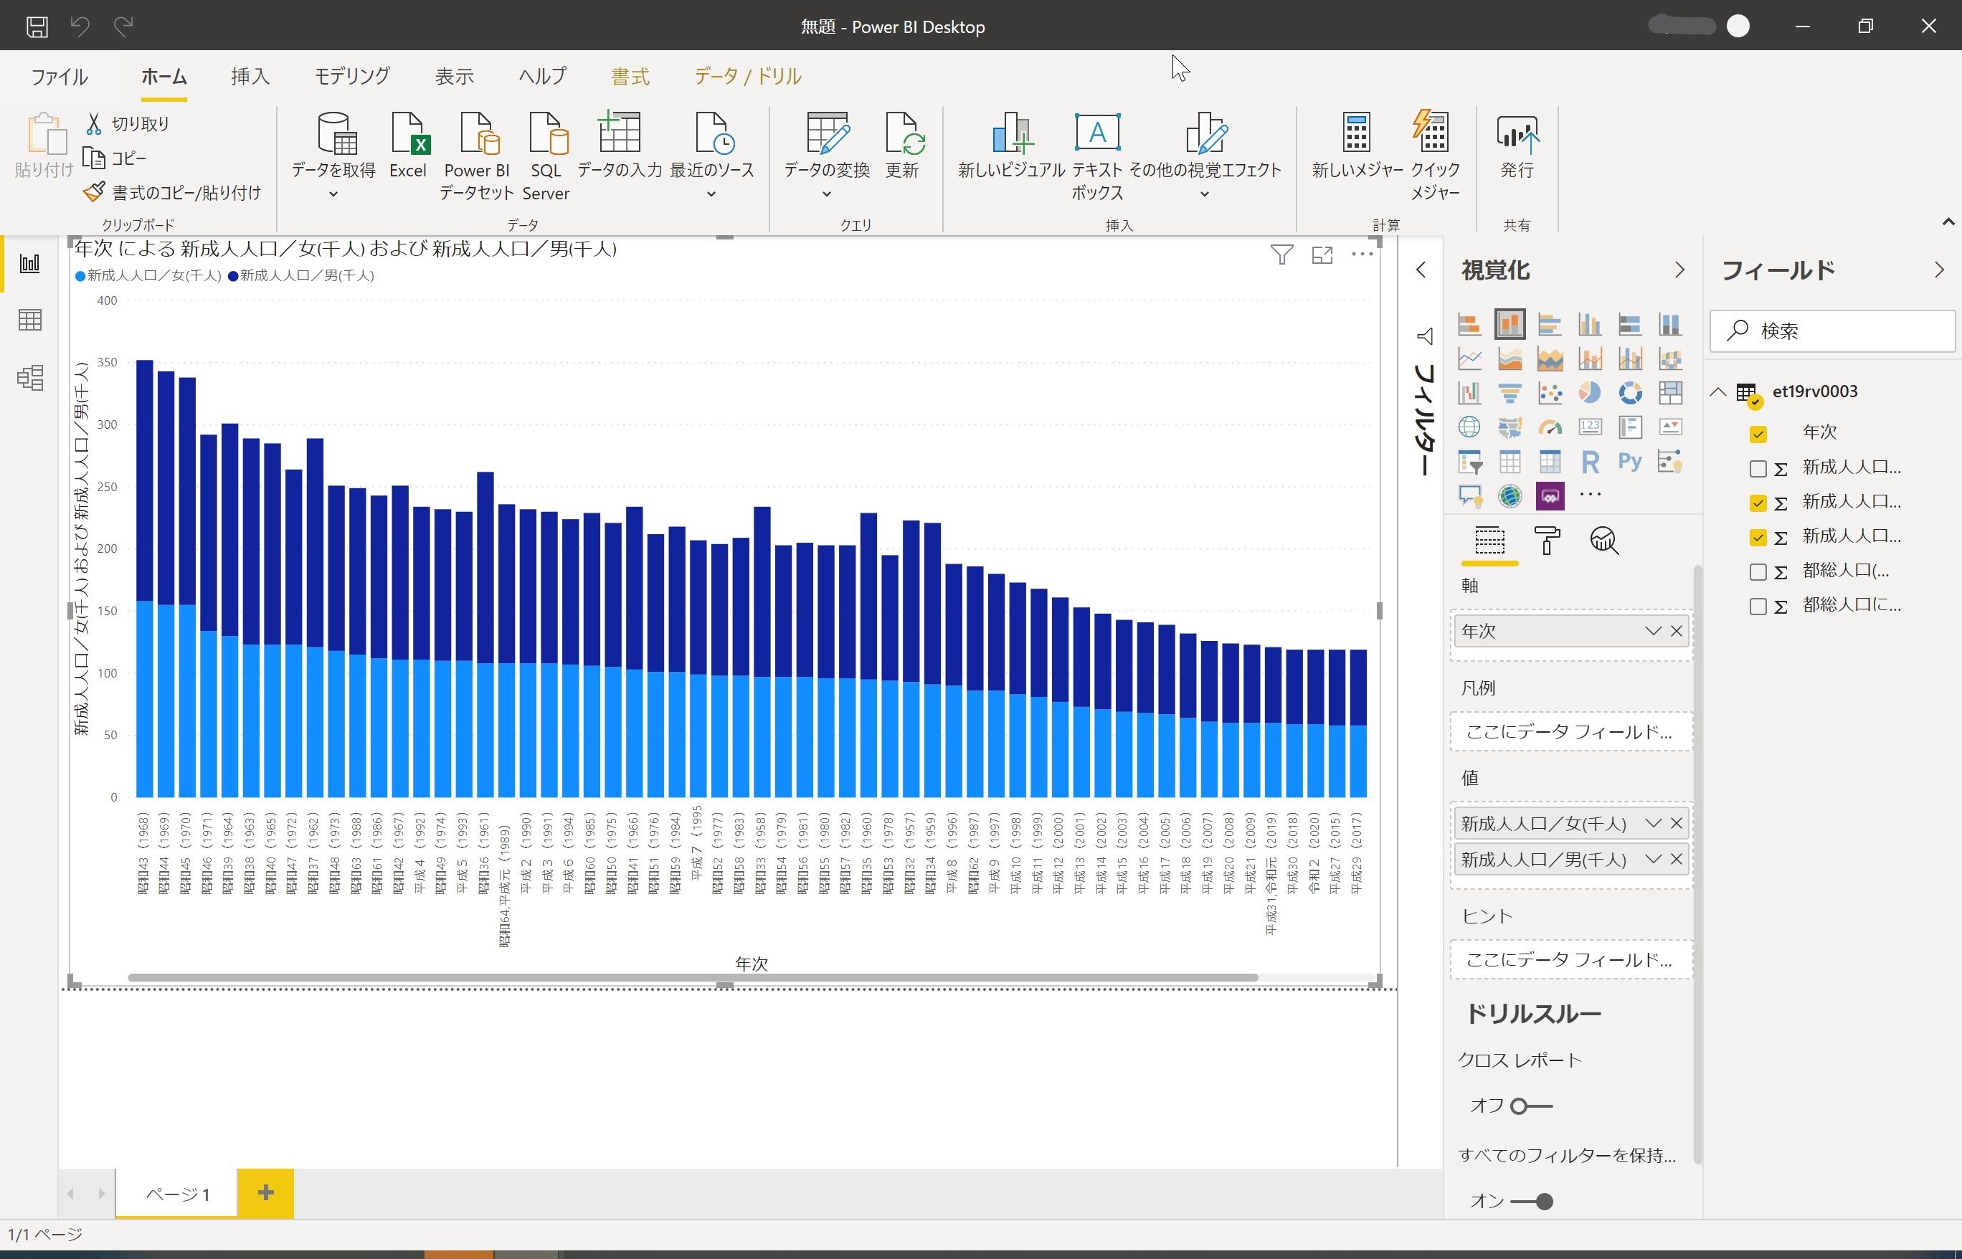Open the Format paint roller pane
Viewport: 1962px width, 1259px height.
click(1547, 541)
